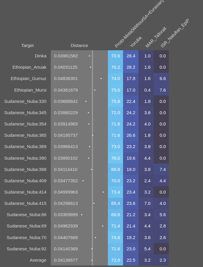Click the distance dot in the Dinka row
Viewport: 203px width, 267px height.
click(89, 56)
